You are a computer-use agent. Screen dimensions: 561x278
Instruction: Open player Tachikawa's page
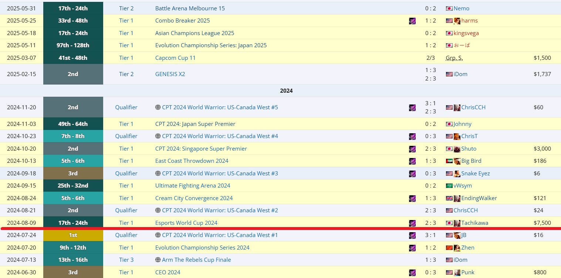click(474, 223)
